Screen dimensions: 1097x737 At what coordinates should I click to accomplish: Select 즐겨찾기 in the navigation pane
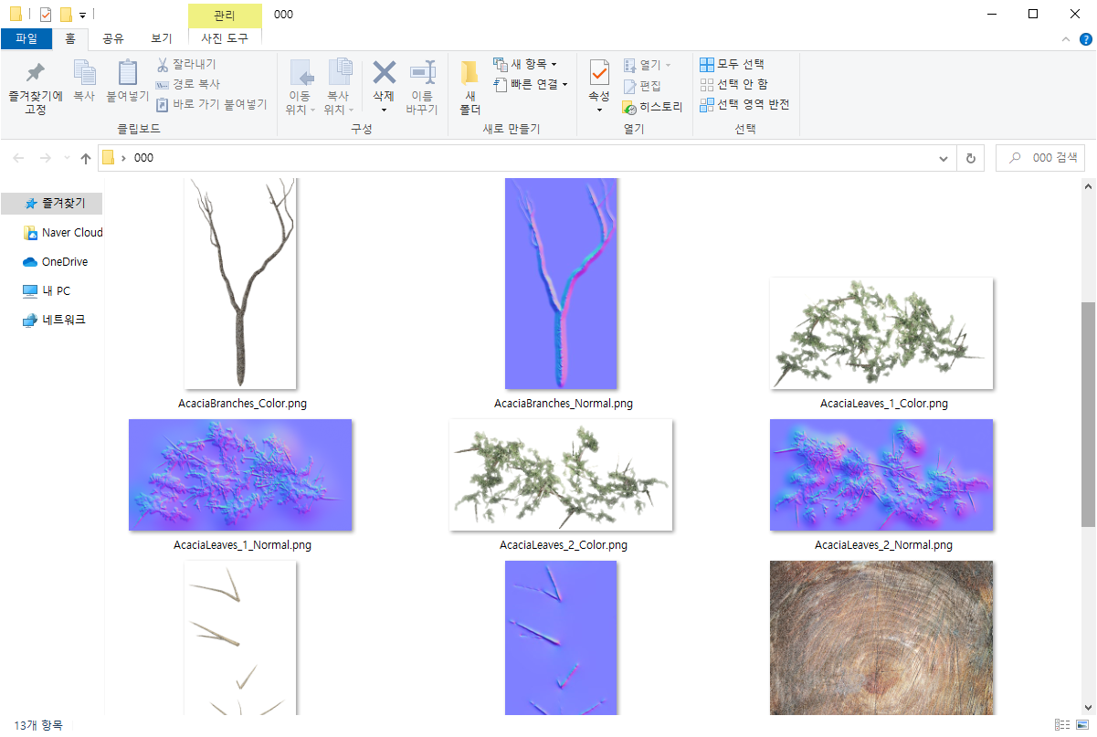(52, 203)
